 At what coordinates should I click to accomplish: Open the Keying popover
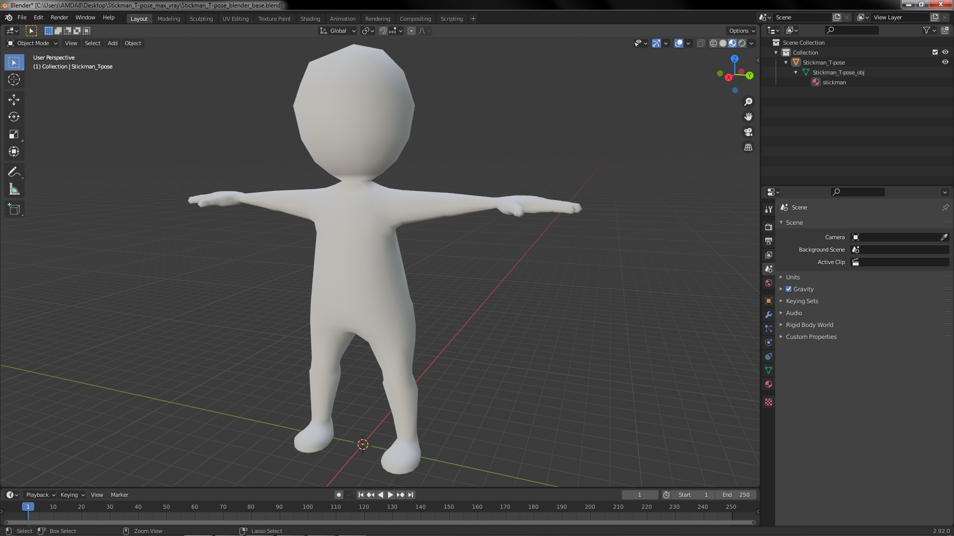(72, 495)
